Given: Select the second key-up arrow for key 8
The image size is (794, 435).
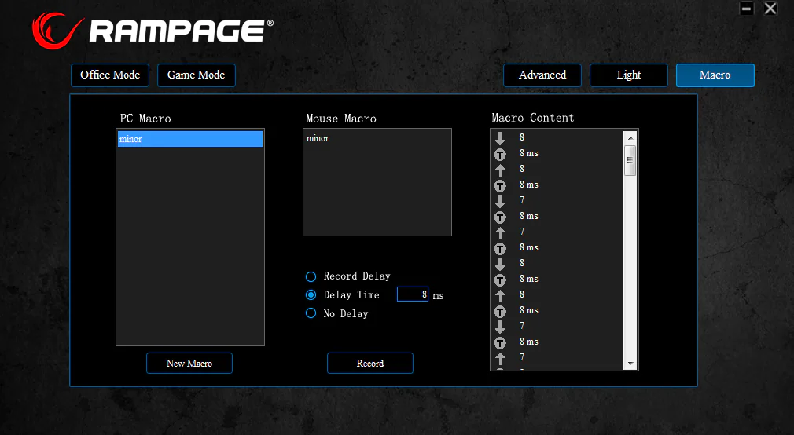Looking at the screenshot, I should click(x=500, y=295).
